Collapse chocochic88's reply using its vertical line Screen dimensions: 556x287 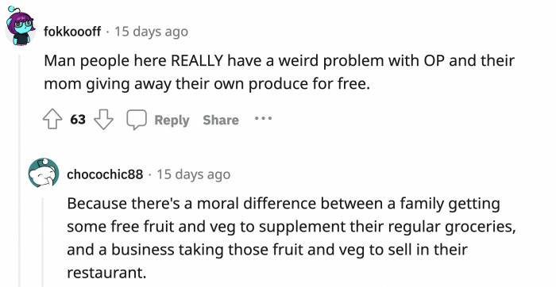(43, 243)
